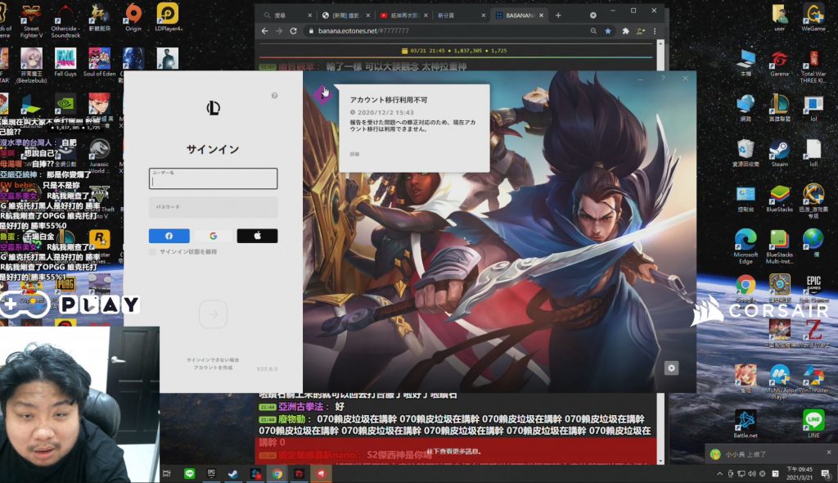The height and width of the screenshot is (483, 838).
Task: Sign in with Apple button
Action: tap(257, 236)
